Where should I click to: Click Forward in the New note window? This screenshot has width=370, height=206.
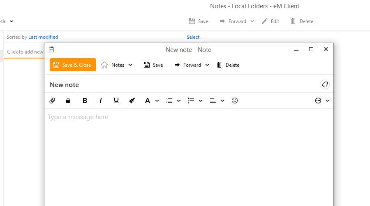pyautogui.click(x=187, y=65)
